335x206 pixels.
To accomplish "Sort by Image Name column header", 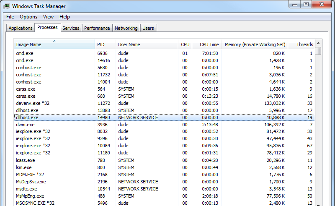I will point(54,44).
